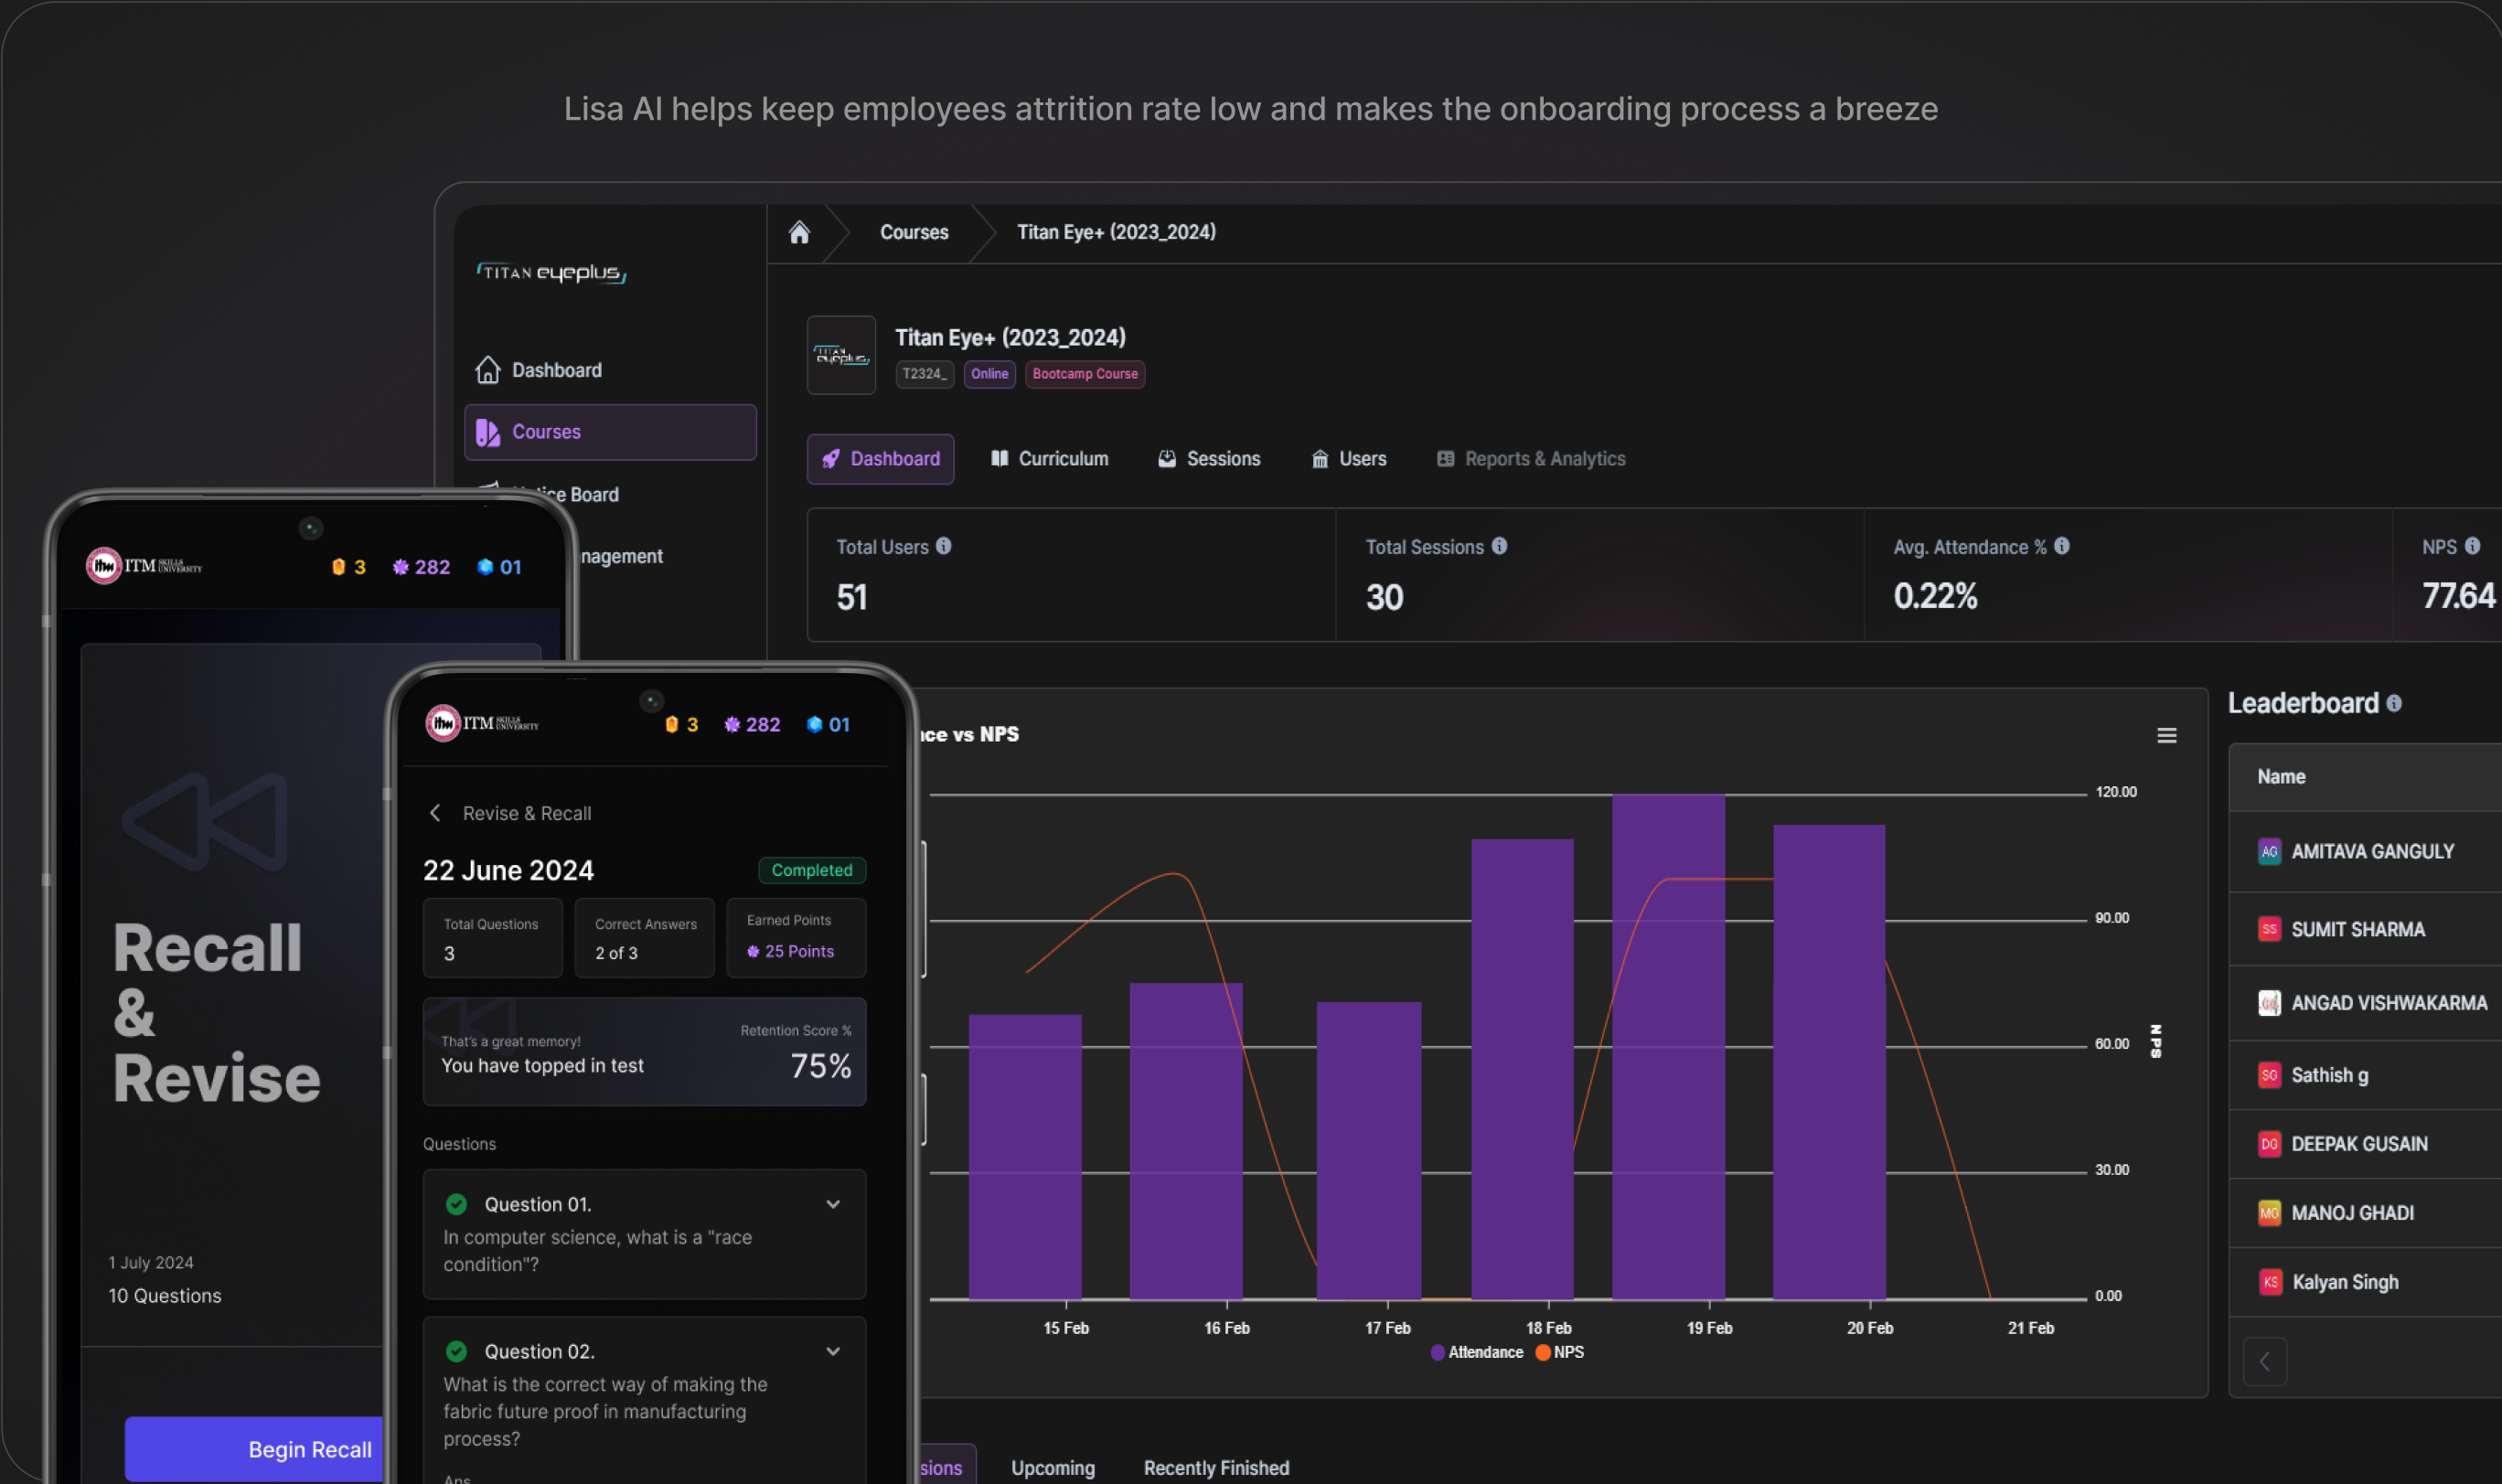Click the Total Questions 3 card
Image resolution: width=2502 pixels, height=1484 pixels.
(x=492, y=938)
